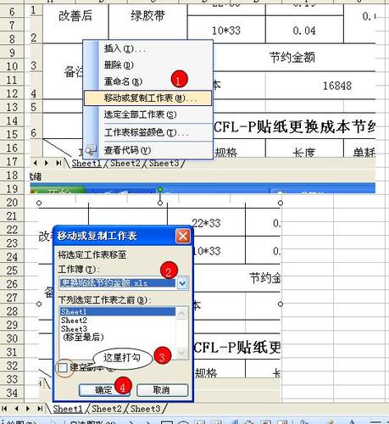Jump to first sheet using bottom tab-scroll arrow
This screenshot has width=389, height=424.
tap(4, 409)
